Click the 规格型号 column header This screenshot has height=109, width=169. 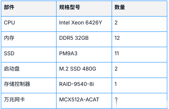point(70,7)
